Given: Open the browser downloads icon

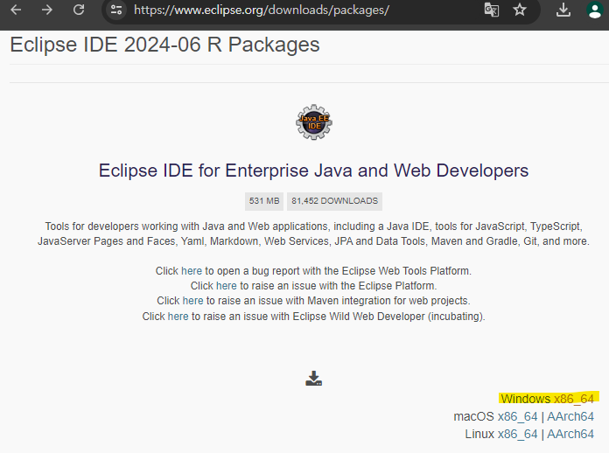Looking at the screenshot, I should pos(563,10).
